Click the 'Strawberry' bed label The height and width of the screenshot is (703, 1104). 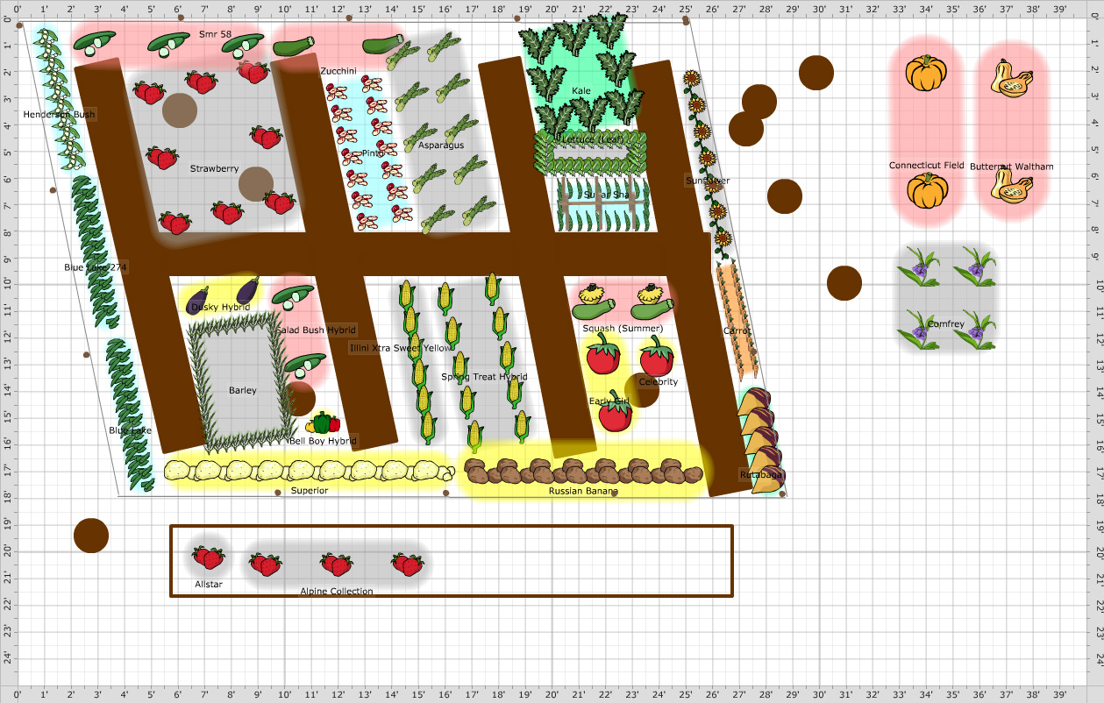[214, 168]
